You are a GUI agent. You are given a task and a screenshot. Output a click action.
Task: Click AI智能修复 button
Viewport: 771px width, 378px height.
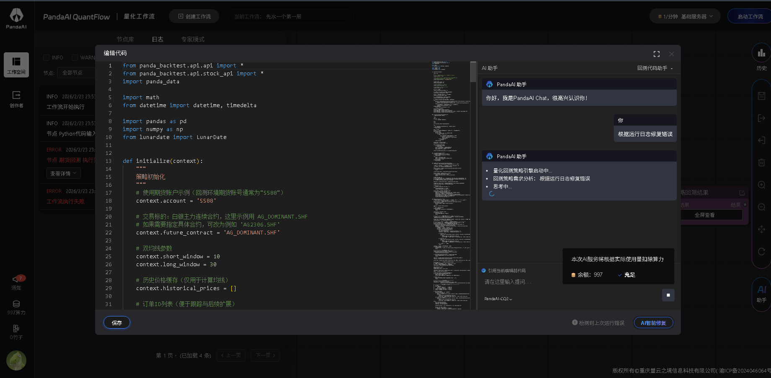(x=653, y=323)
